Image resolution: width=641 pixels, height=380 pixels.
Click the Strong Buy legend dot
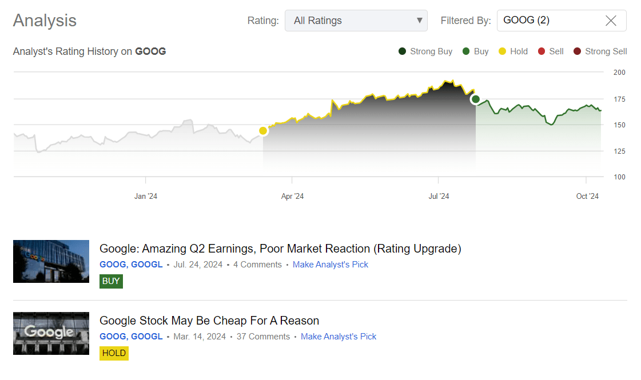(403, 51)
